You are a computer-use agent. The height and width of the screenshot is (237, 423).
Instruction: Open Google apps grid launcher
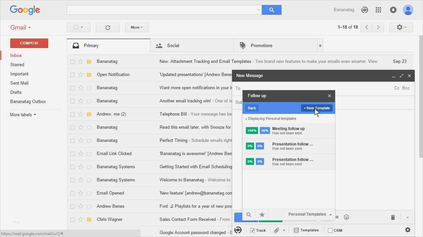[378, 10]
